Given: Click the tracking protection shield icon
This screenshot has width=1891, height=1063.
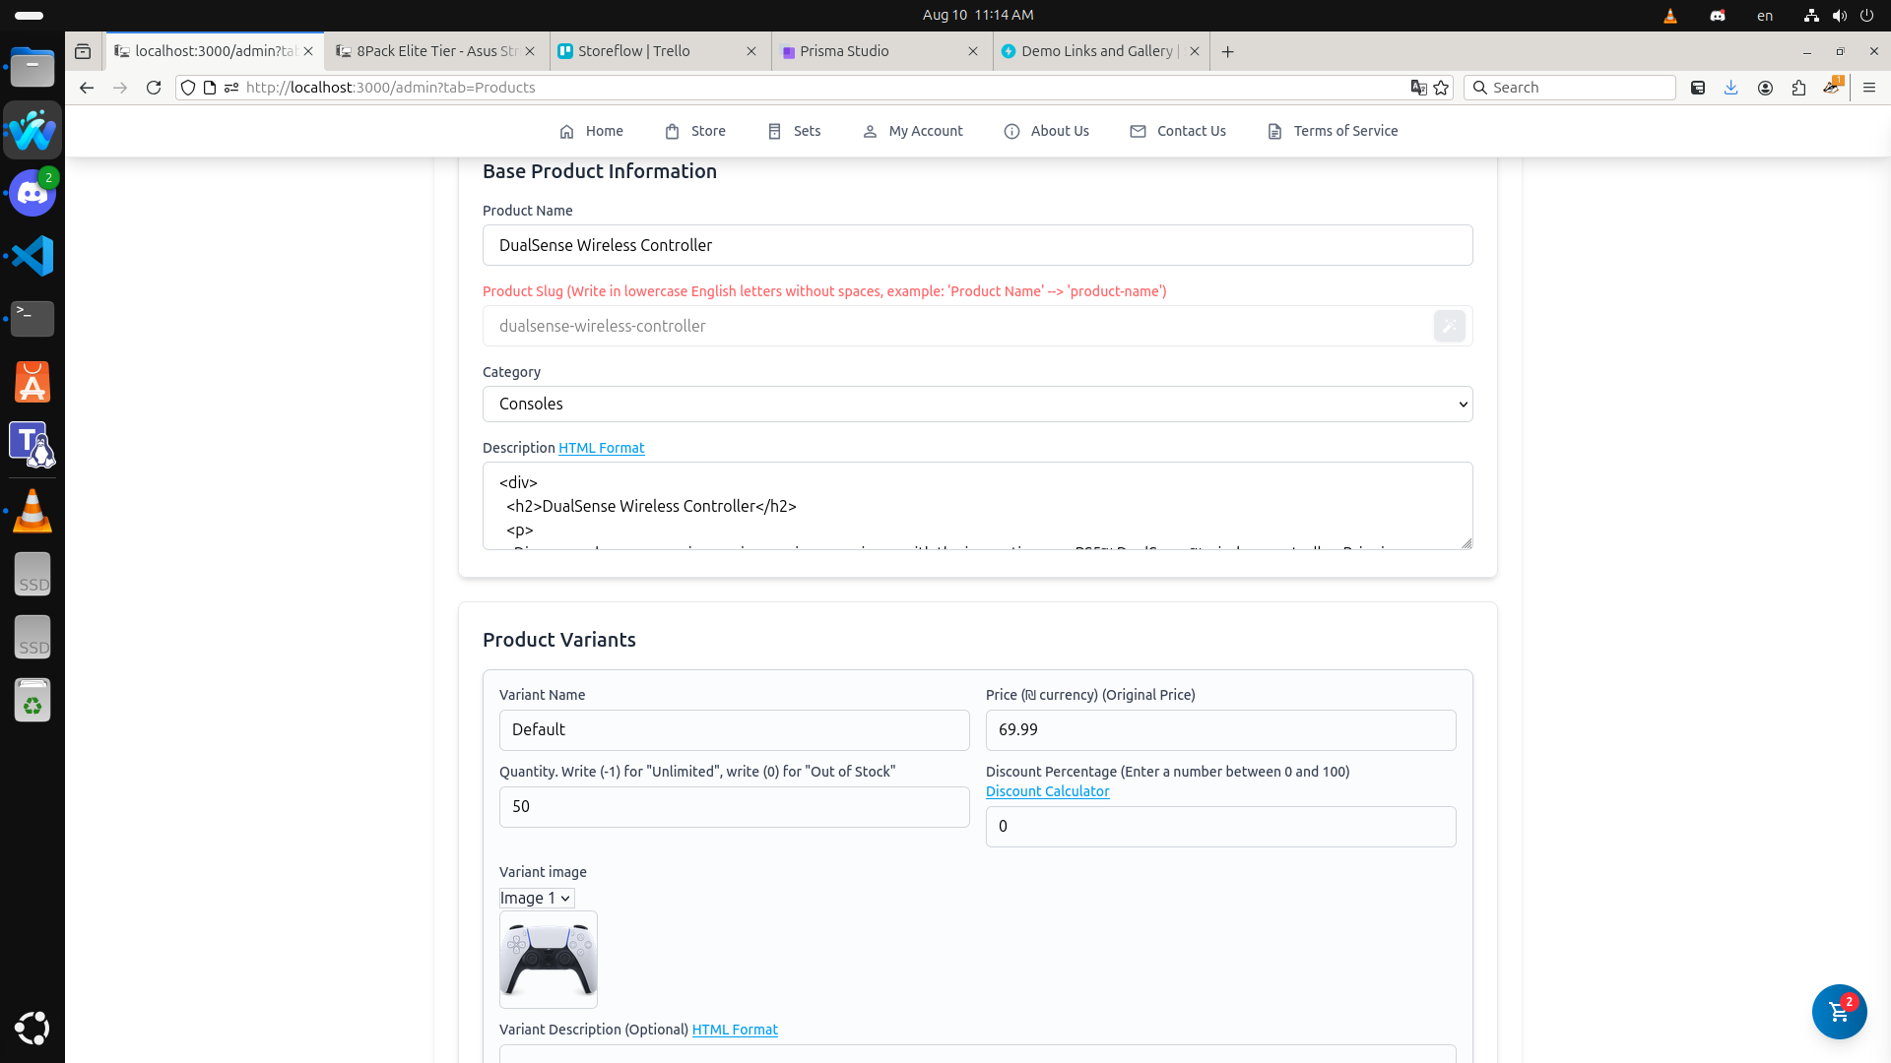Looking at the screenshot, I should pyautogui.click(x=188, y=88).
